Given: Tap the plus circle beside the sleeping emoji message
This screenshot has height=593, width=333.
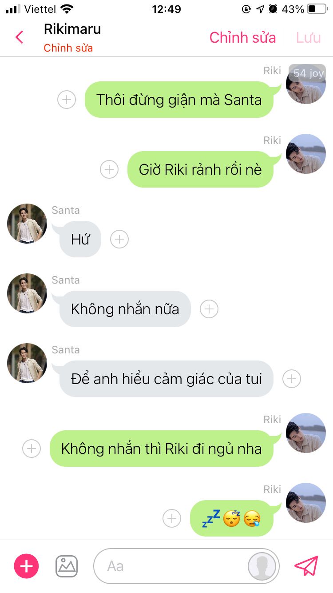Looking at the screenshot, I should click(x=172, y=518).
